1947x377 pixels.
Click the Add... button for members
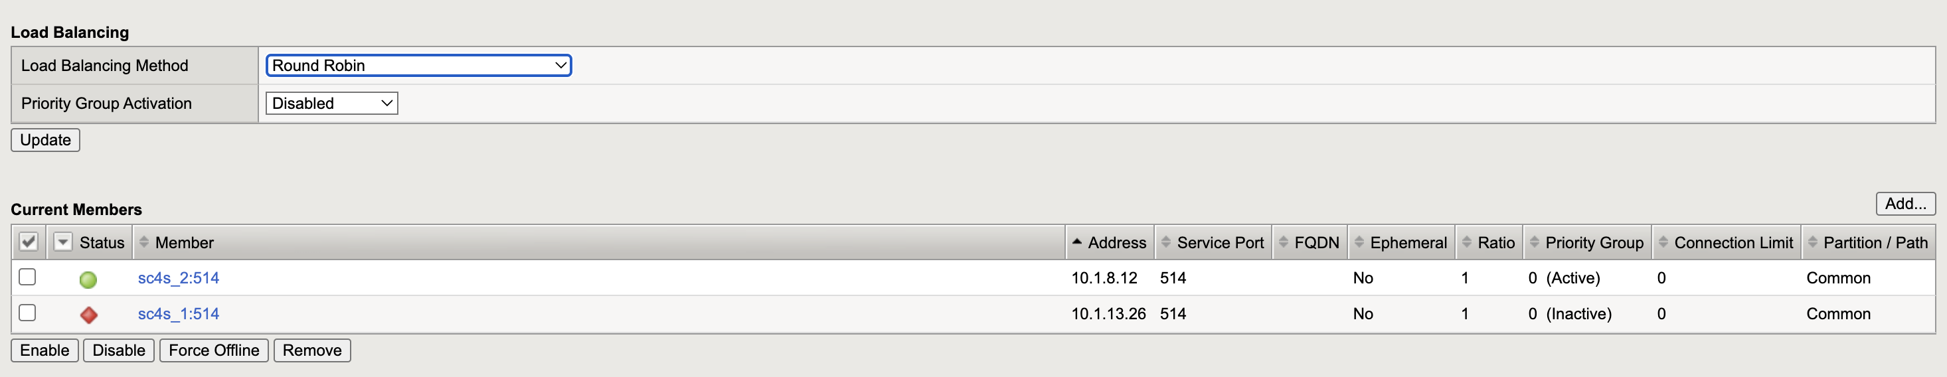(1905, 203)
